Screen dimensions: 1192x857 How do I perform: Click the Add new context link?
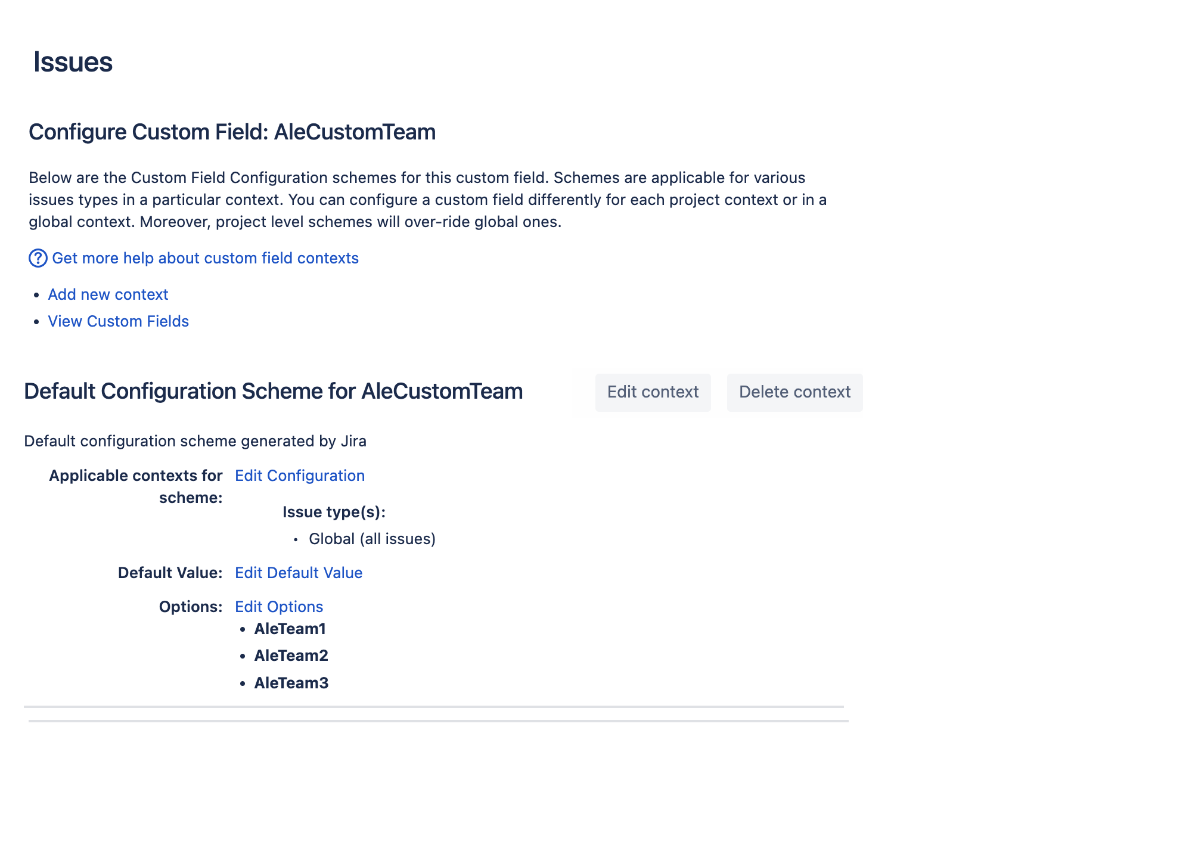108,294
